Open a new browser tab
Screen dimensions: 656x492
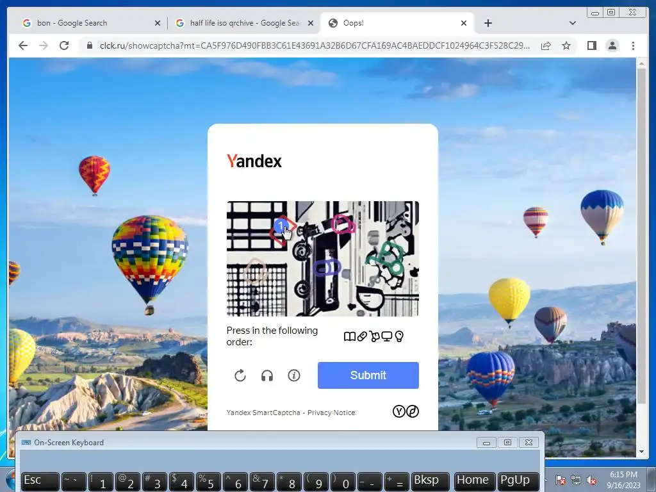(488, 23)
